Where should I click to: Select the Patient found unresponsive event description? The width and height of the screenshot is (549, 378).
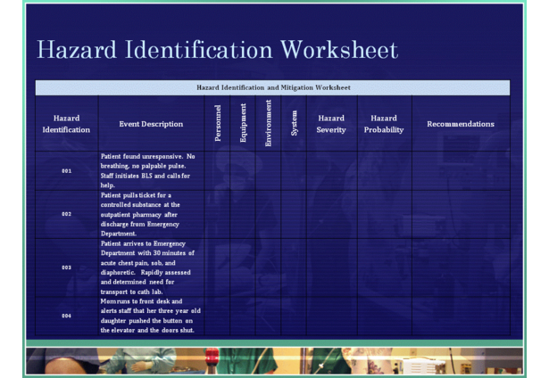(x=151, y=170)
